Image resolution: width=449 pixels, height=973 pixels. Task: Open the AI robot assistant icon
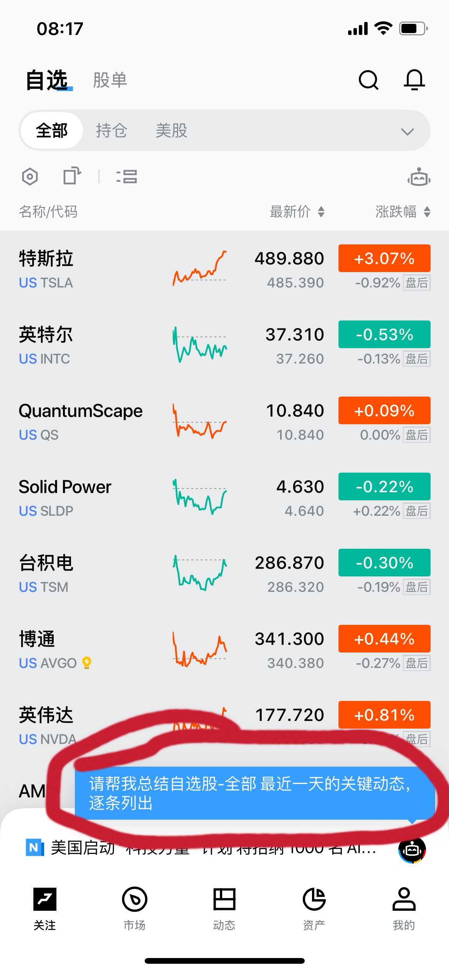[419, 178]
